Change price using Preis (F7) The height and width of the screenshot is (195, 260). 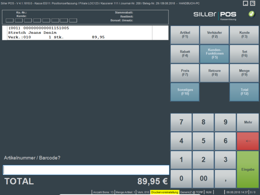[x=185, y=72]
